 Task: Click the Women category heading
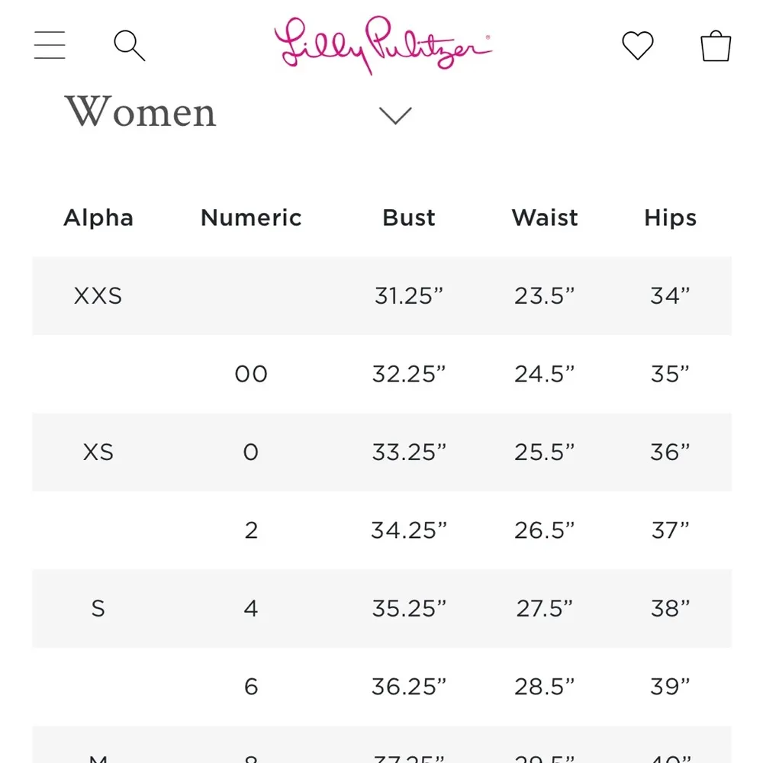[140, 113]
